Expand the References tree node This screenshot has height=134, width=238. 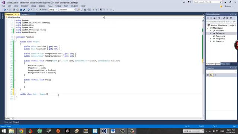[210, 33]
